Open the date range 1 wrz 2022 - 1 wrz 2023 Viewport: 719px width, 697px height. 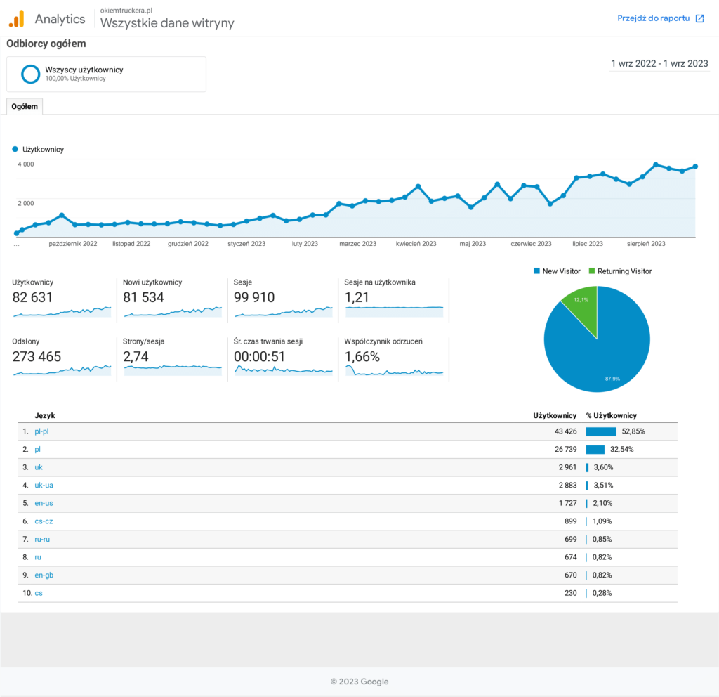pos(659,63)
